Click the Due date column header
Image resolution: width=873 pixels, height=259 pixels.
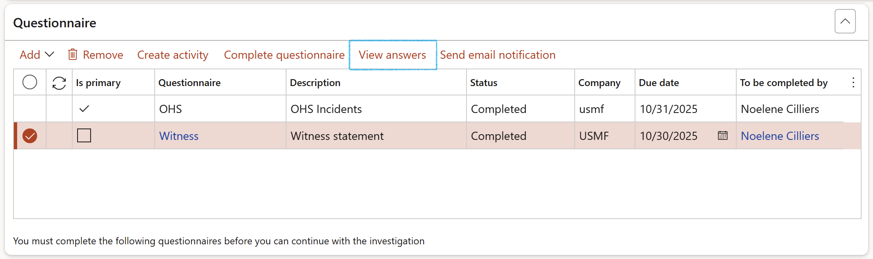(x=659, y=83)
